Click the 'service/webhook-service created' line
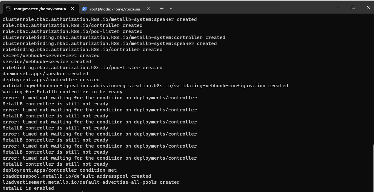374x192 pixels. point(47,62)
